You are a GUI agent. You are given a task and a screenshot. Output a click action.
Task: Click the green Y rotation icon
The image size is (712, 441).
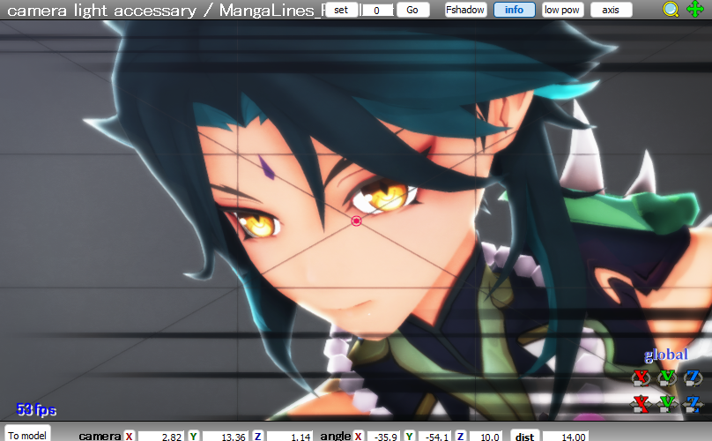(667, 377)
